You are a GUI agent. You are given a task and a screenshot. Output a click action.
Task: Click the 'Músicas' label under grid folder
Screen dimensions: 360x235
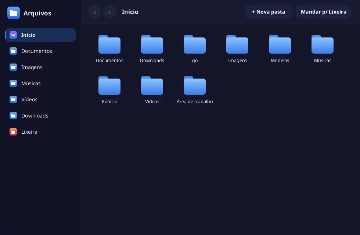(323, 60)
